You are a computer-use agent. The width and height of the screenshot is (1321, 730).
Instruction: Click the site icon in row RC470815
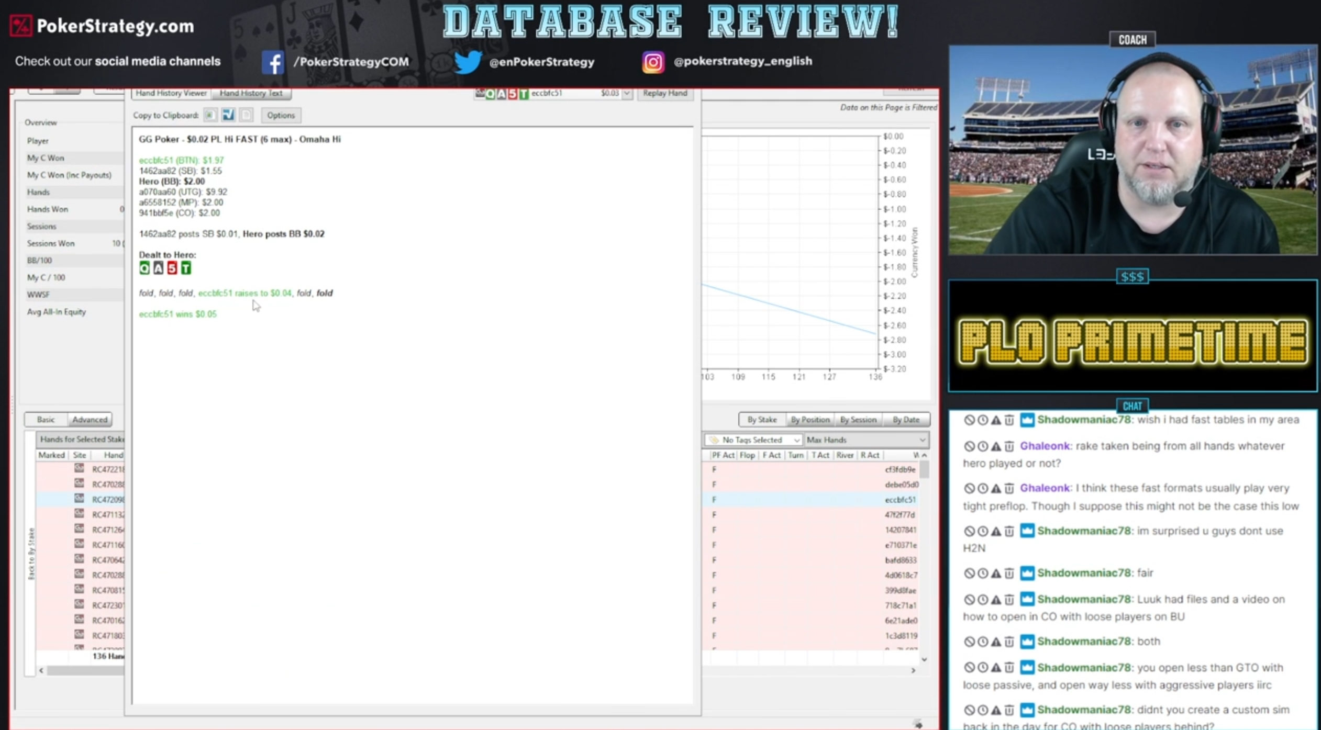79,589
